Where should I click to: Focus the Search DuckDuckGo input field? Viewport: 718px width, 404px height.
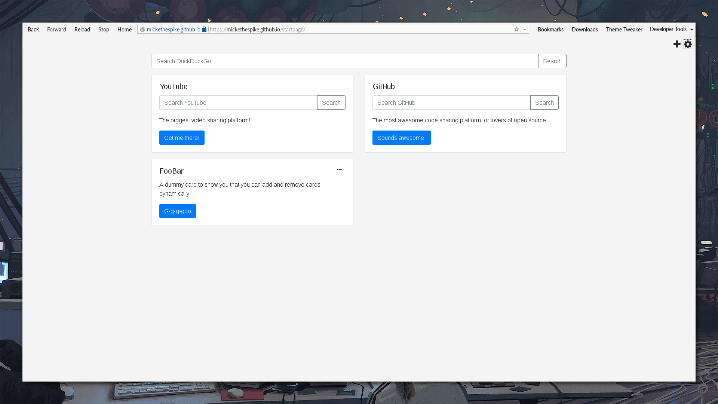[344, 61]
